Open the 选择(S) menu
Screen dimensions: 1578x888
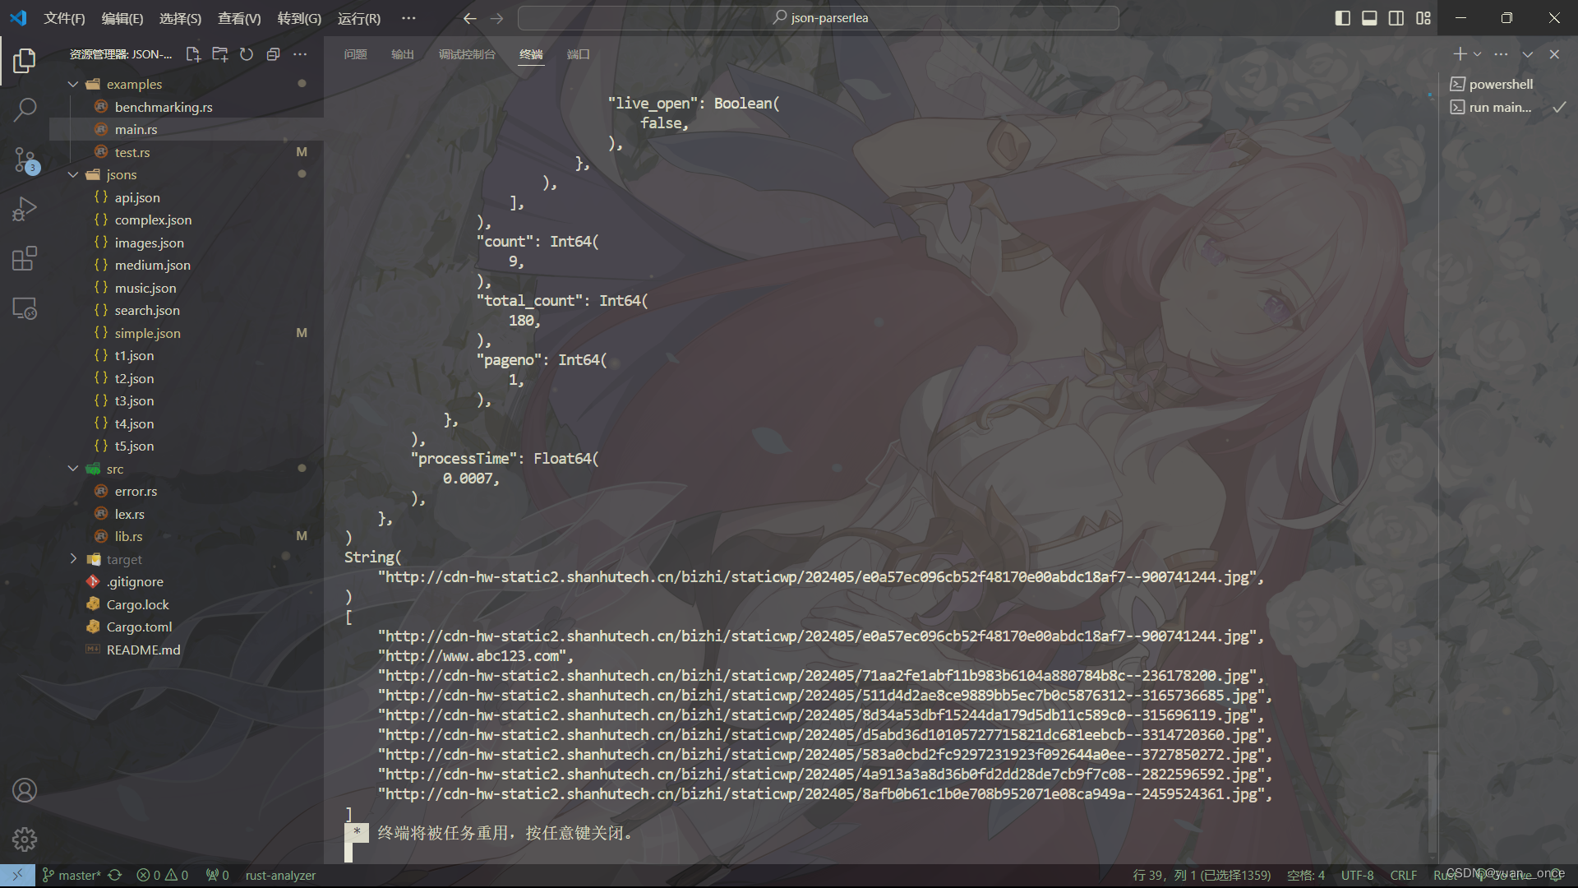(x=180, y=18)
